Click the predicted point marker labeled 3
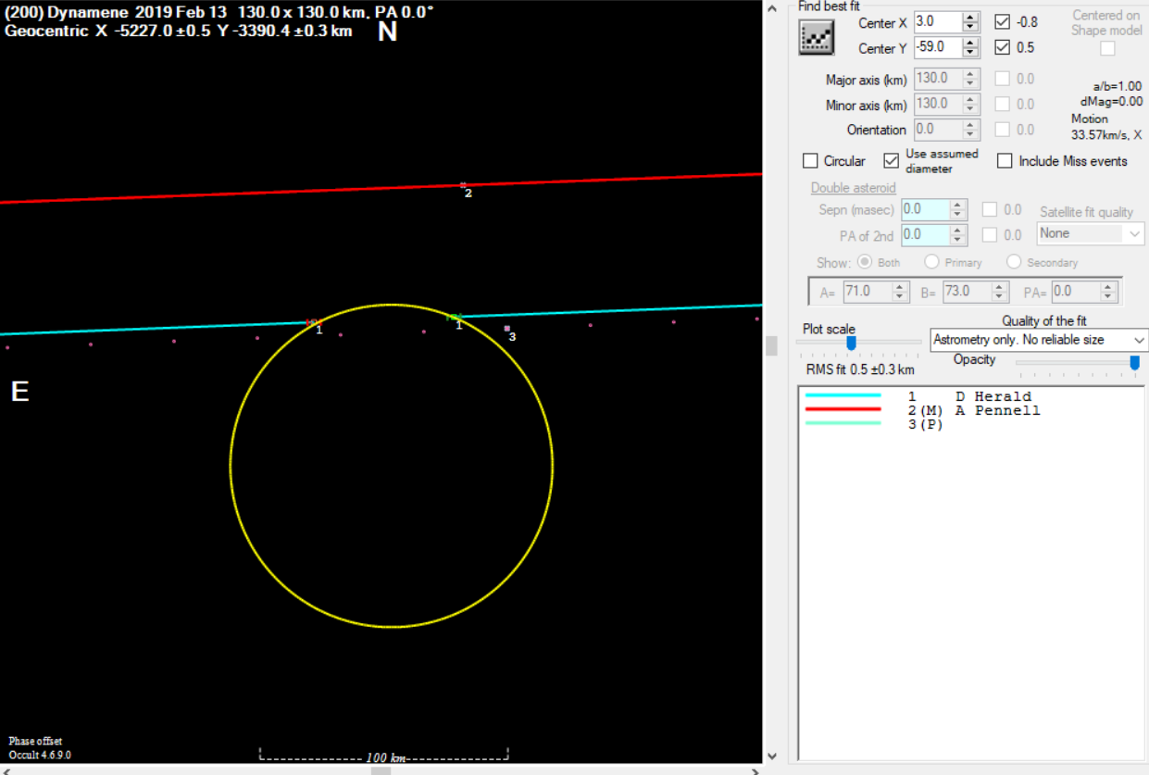Viewport: 1149px width, 775px height. point(506,329)
